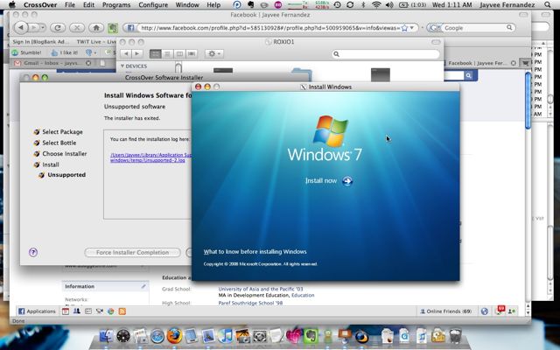Open the search engine dropdown in Firefox

point(437,28)
